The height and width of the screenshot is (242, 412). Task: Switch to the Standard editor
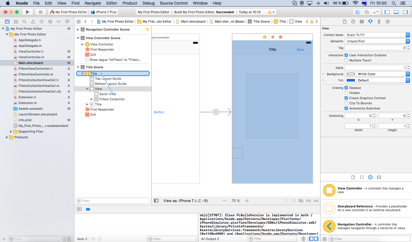click(x=358, y=12)
